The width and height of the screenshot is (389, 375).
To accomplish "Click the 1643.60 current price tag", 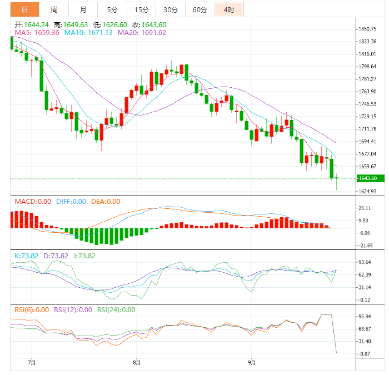I will 369,178.
